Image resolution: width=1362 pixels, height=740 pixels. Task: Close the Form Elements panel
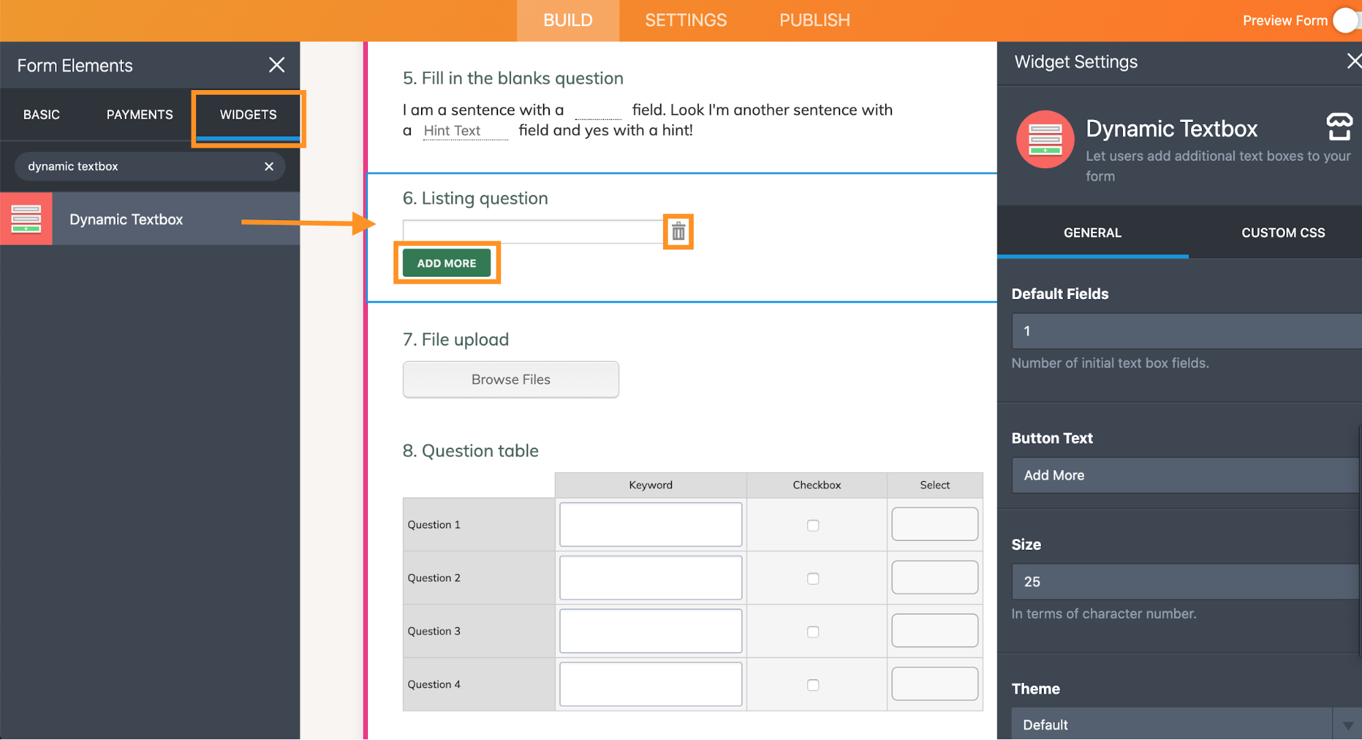277,65
